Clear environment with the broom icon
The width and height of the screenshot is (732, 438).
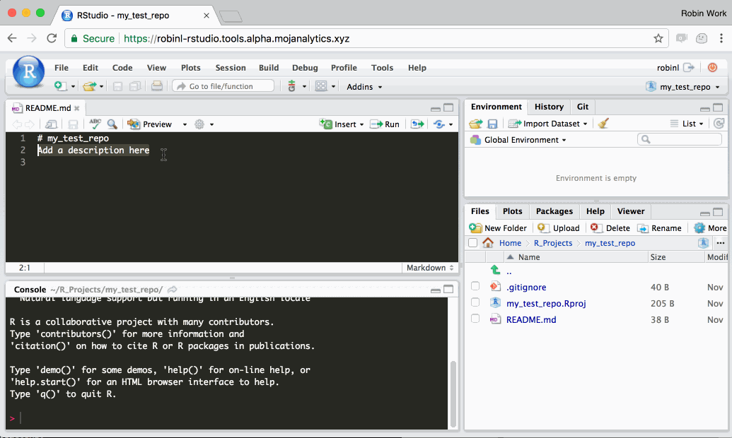[x=603, y=124]
